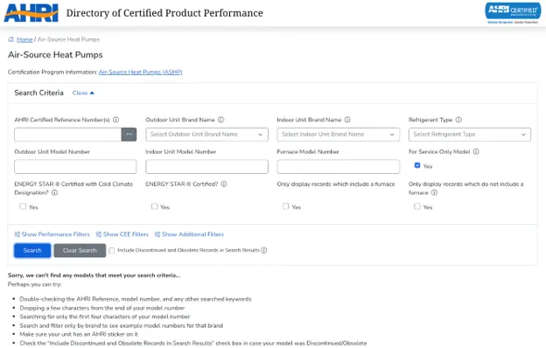Screen dimensions: 546x348
Task: Check Yes for ENERGY STAR Cold Climate Designation
Action: 23,206
